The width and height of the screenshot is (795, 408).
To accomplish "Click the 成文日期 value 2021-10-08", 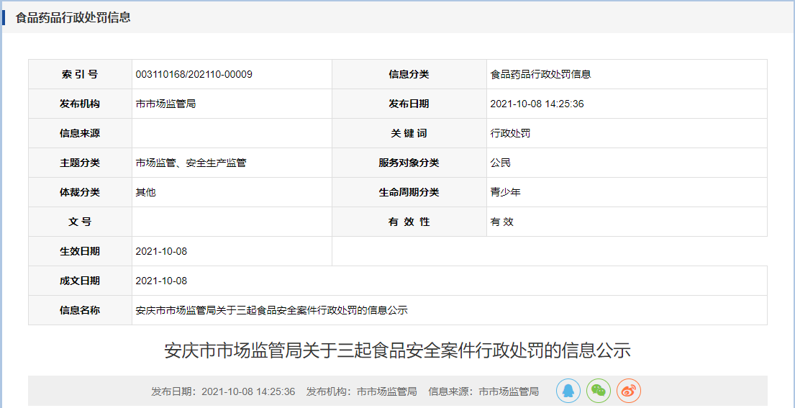I will coord(162,281).
